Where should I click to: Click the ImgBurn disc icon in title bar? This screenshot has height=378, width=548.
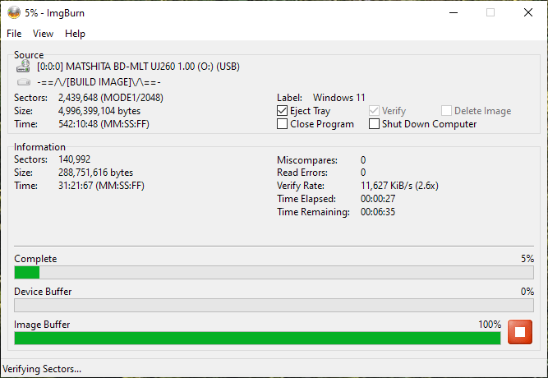[x=14, y=12]
